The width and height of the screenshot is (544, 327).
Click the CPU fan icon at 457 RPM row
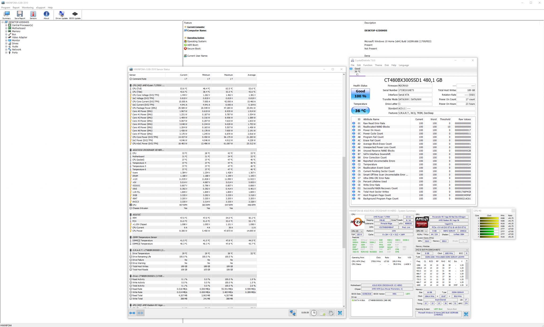[130, 205]
